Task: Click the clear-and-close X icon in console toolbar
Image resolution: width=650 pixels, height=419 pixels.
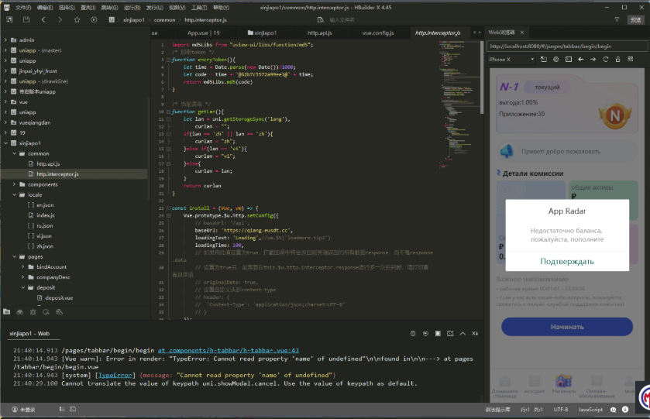Action: (x=475, y=333)
